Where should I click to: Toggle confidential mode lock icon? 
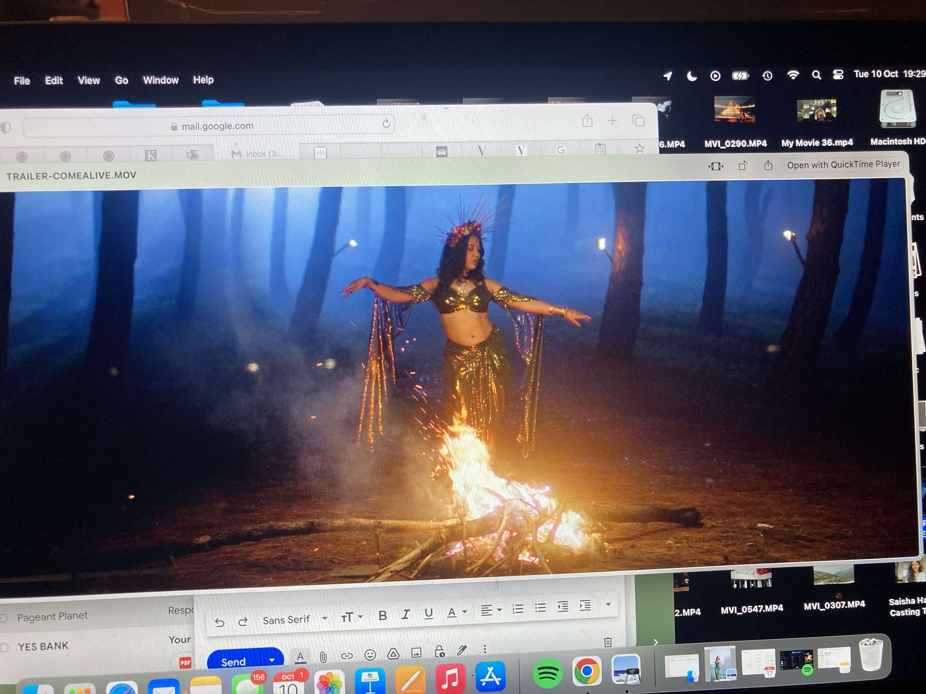[x=439, y=651]
